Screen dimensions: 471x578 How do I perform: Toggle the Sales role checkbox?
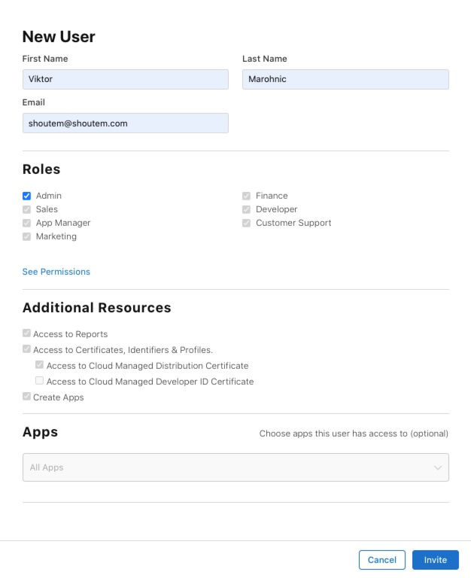click(x=27, y=209)
